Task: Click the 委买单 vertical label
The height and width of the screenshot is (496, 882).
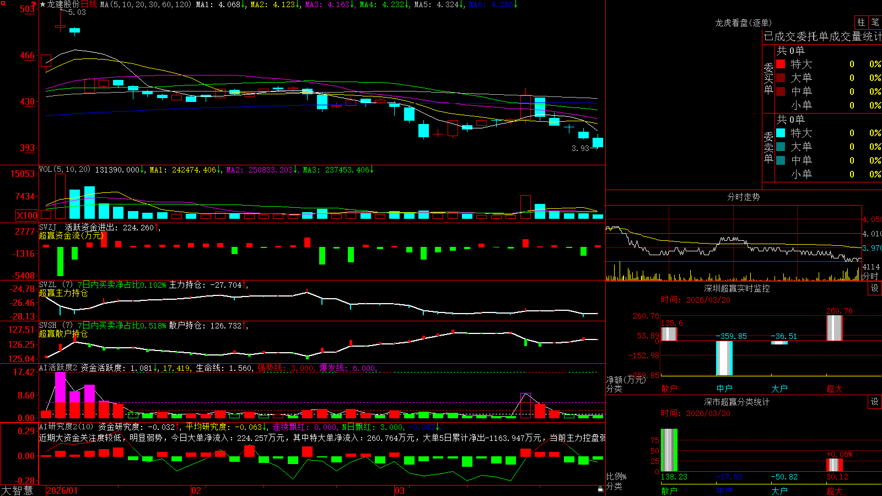Action: [x=768, y=78]
